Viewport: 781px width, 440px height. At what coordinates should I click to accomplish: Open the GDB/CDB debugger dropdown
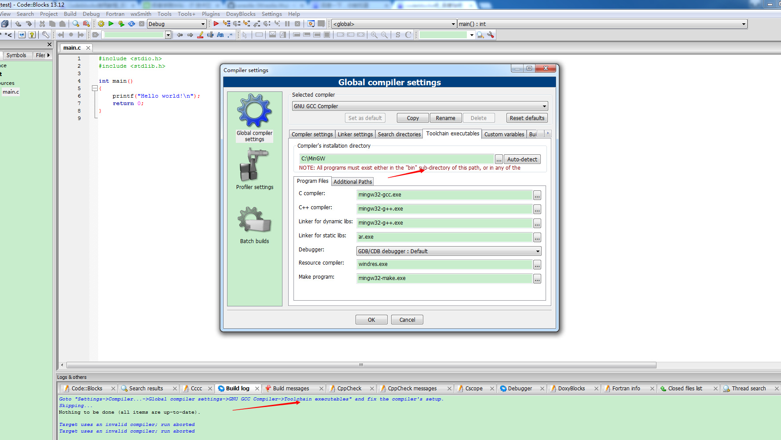[449, 251]
